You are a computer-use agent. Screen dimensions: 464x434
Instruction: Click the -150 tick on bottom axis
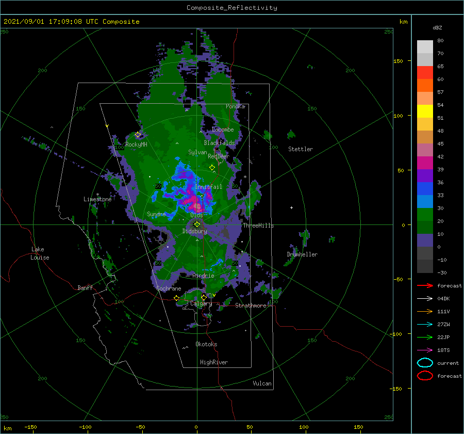pyautogui.click(x=31, y=427)
